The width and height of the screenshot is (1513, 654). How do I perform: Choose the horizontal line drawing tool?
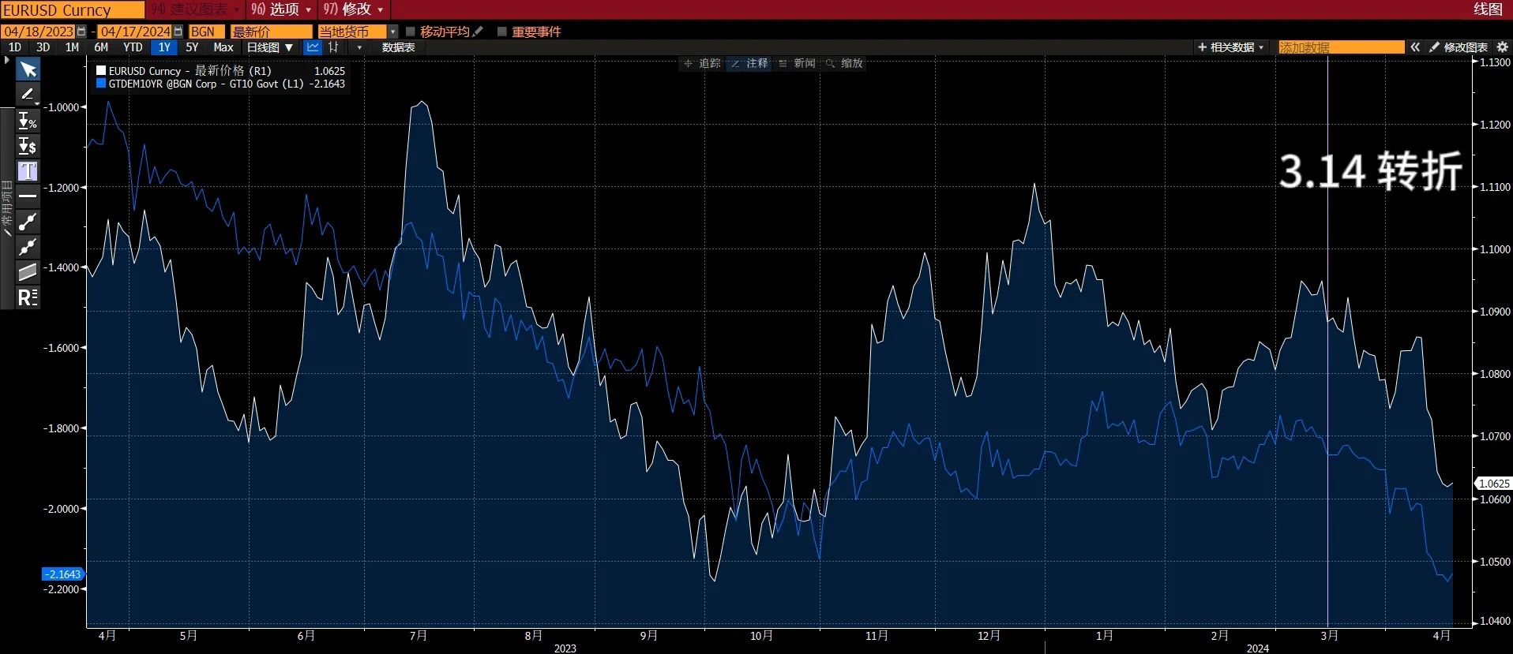28,196
